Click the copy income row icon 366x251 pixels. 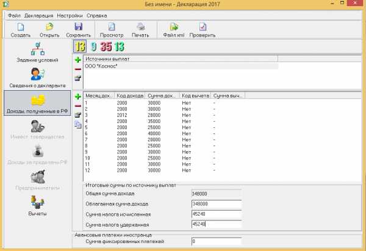(x=78, y=125)
